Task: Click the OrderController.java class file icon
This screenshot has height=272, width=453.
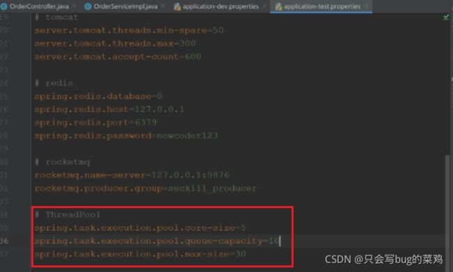Action: click(4, 6)
